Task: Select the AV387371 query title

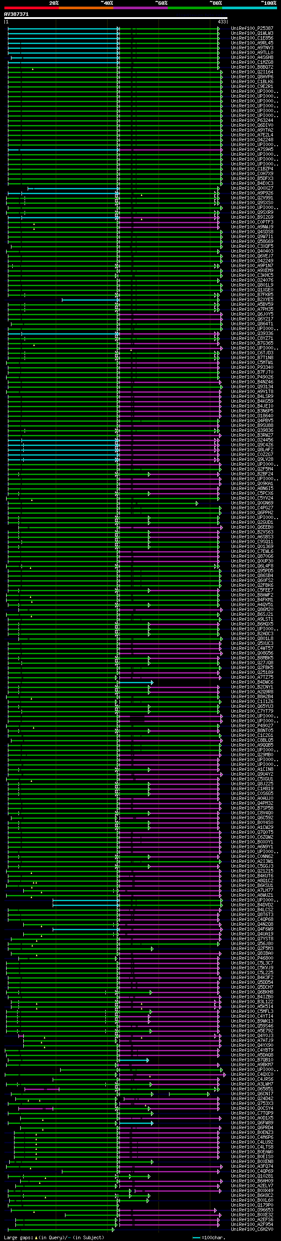Action: 16,14
